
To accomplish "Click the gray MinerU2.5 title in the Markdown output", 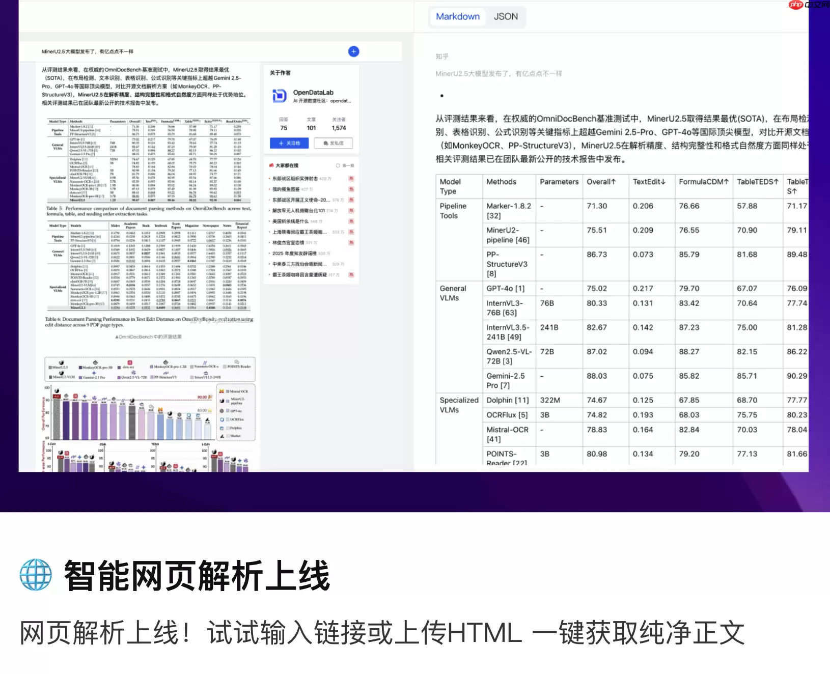I will 499,74.
